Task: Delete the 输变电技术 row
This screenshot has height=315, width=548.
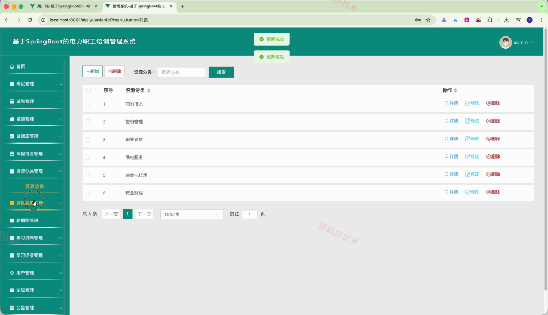Action: (x=493, y=174)
